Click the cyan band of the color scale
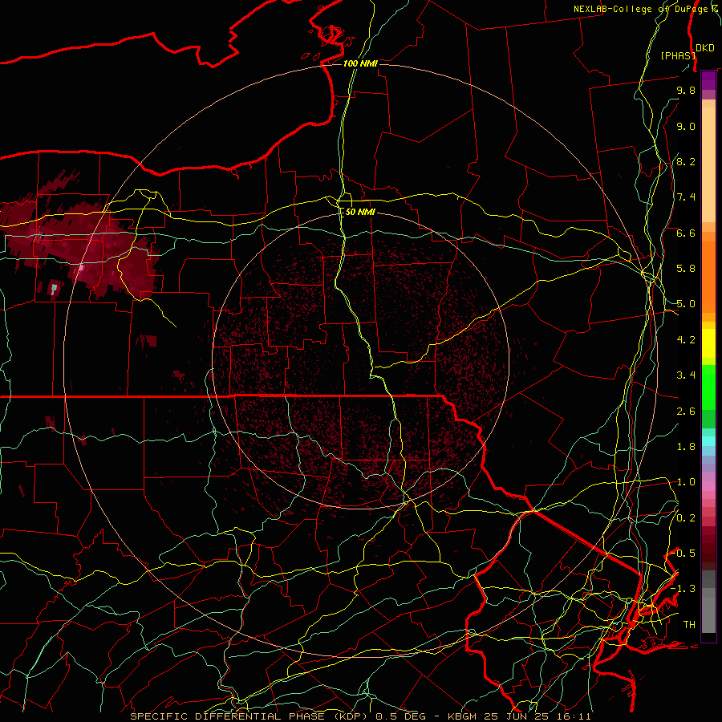This screenshot has height=722, width=722. 708,441
